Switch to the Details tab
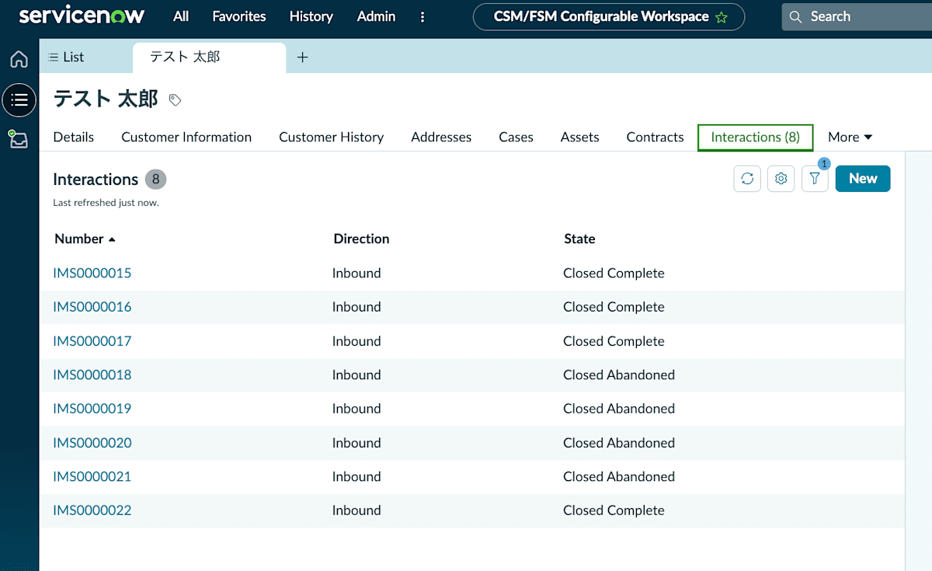Image resolution: width=932 pixels, height=571 pixels. coord(74,138)
